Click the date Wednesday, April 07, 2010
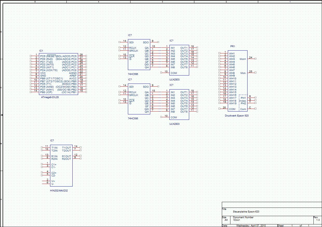Viewport: 322px width, 227px height. coord(251,226)
